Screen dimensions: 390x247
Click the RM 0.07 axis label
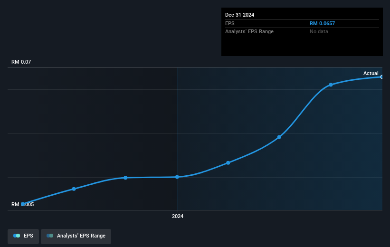coord(21,62)
